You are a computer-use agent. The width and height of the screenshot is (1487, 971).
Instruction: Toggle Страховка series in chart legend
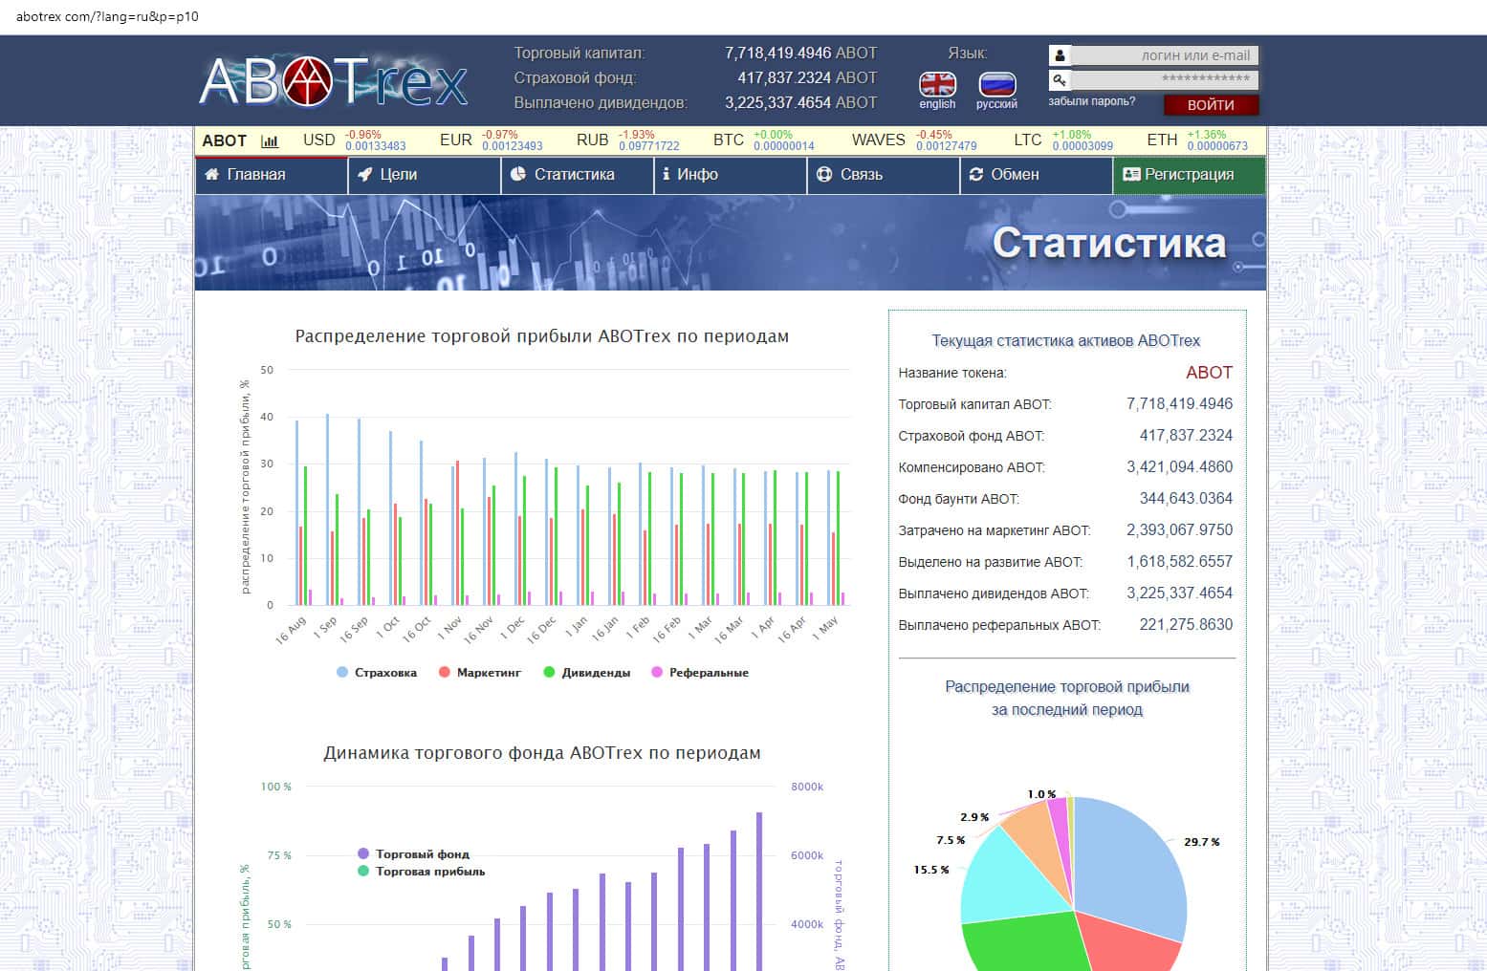click(x=377, y=673)
